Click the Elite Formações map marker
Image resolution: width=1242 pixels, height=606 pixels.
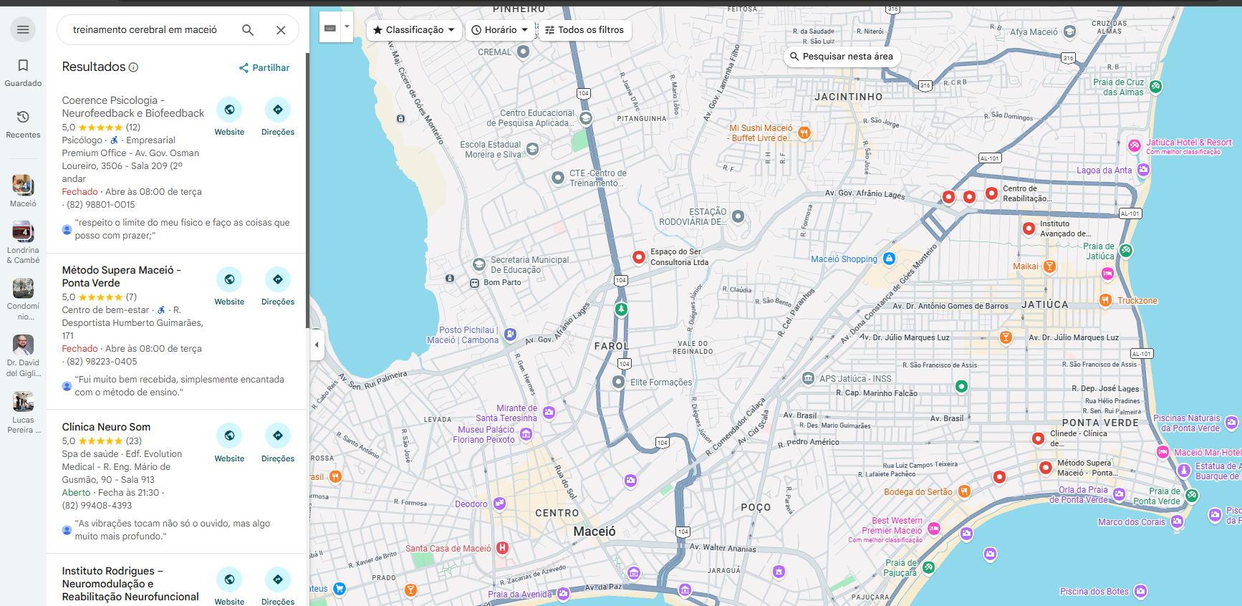[619, 383]
